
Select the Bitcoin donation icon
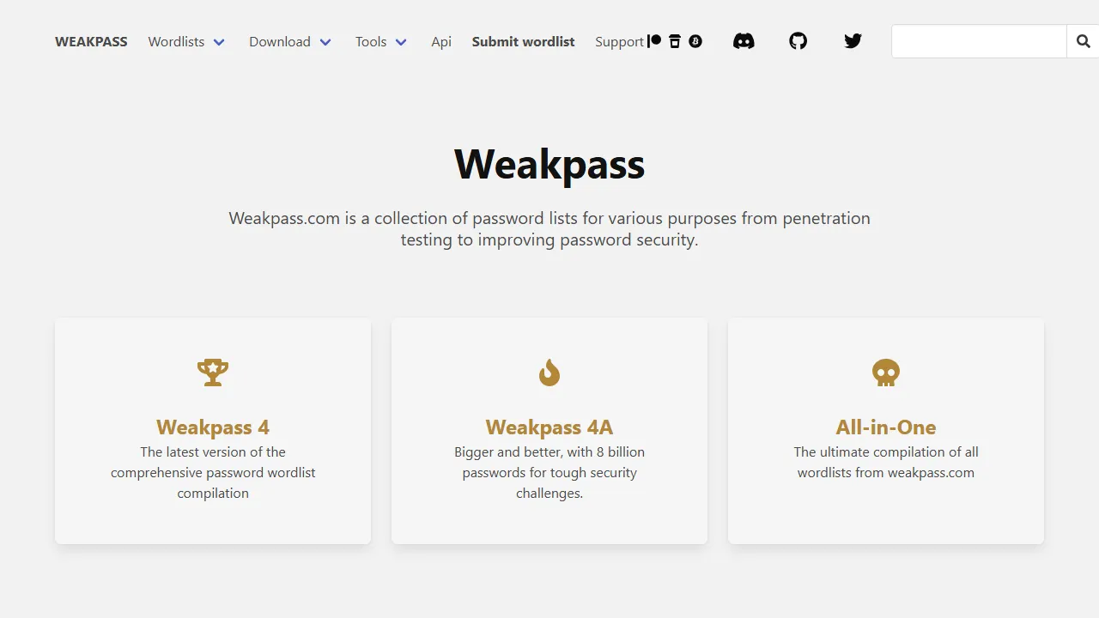click(695, 40)
